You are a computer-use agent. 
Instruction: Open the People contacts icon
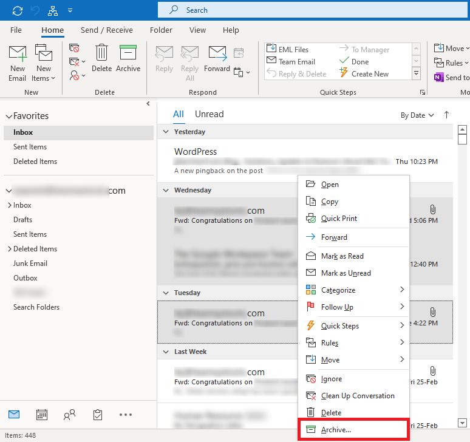point(70,415)
